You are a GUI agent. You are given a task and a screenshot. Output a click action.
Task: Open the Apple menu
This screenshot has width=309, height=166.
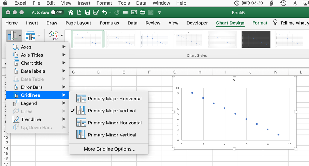pos(5,3)
